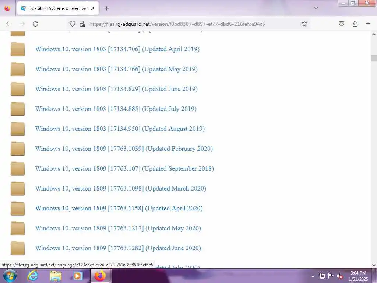Bookmark this page with the star
The image size is (377, 283).
304,24
